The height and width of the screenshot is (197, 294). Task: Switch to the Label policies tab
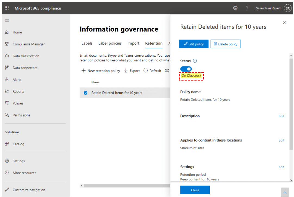click(110, 43)
